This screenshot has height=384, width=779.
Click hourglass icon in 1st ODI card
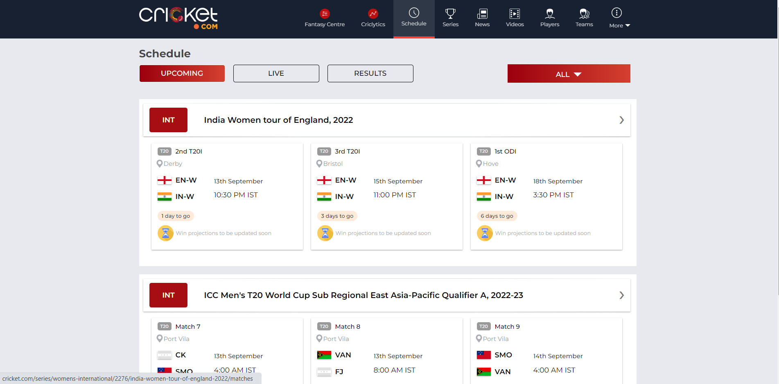tap(485, 233)
